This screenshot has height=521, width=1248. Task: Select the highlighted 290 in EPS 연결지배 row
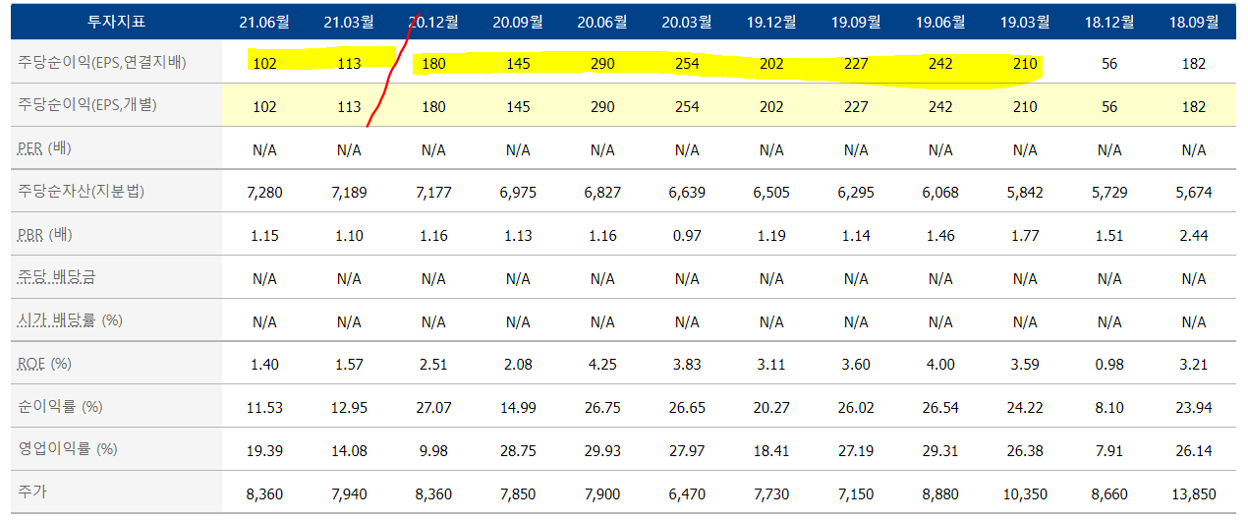[602, 64]
